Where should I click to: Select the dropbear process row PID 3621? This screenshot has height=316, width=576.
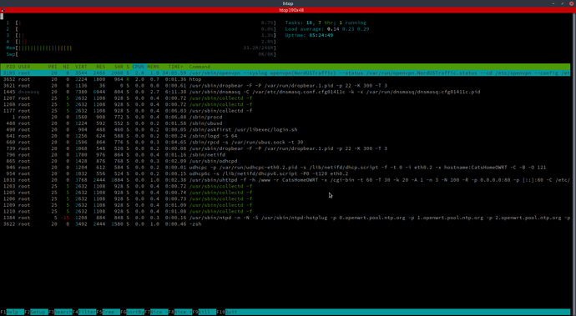[x=285, y=86]
